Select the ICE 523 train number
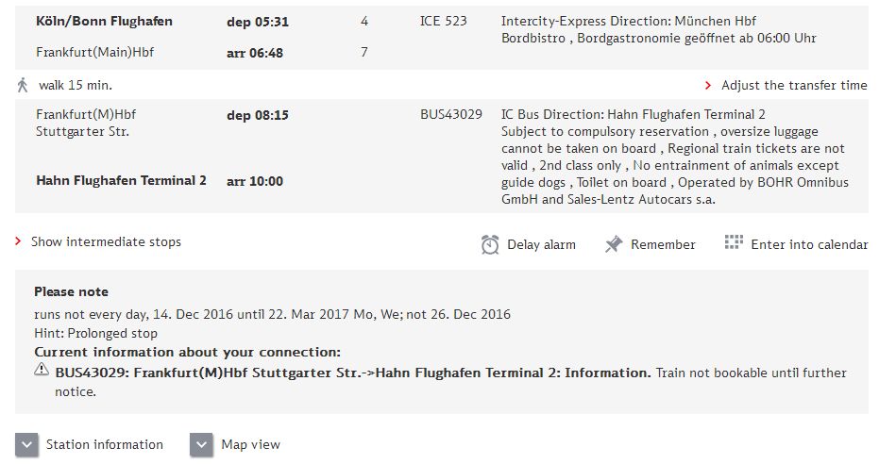The height and width of the screenshot is (464, 879). coord(443,22)
